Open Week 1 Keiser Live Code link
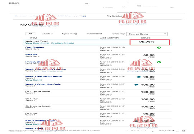Viewport: 194px width, 134px height. pos(43,84)
